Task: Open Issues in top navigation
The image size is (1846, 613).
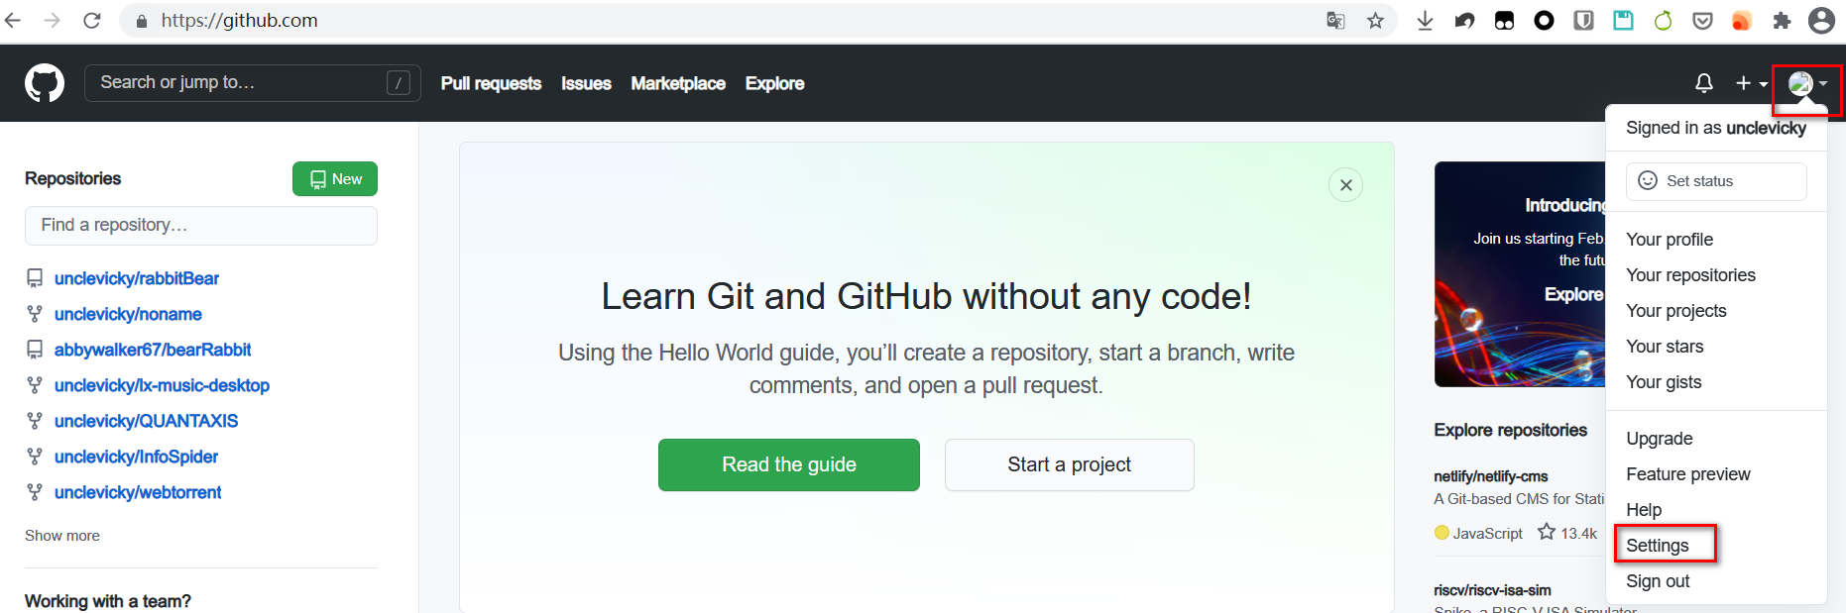Action: [x=586, y=83]
